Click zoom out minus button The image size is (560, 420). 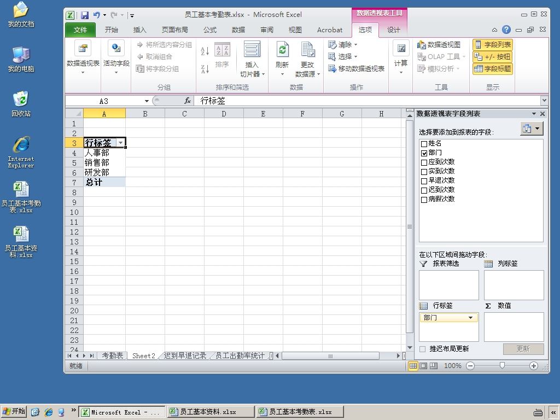tap(470, 366)
